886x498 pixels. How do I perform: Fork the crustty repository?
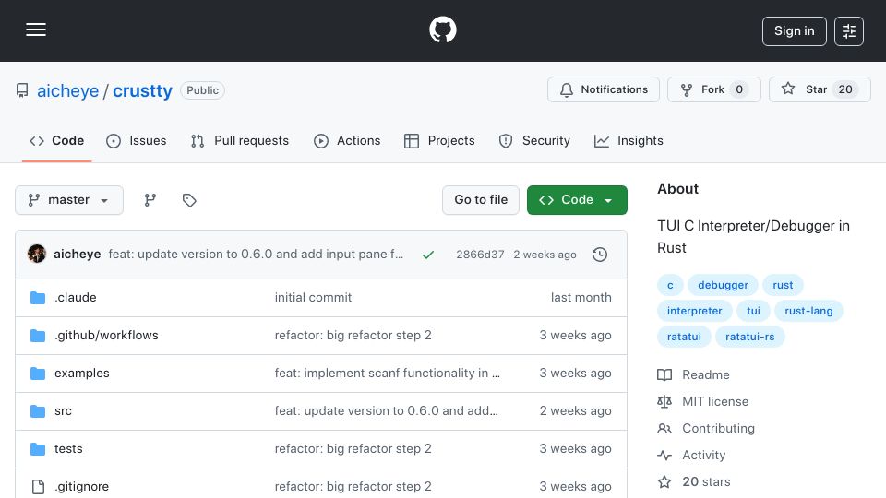tap(713, 89)
